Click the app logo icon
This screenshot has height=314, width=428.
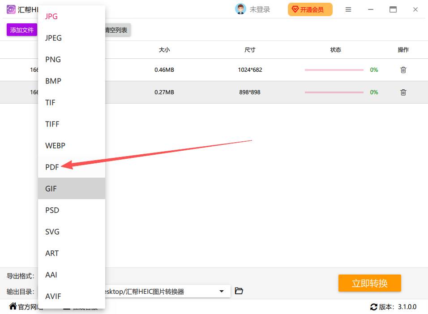11,9
